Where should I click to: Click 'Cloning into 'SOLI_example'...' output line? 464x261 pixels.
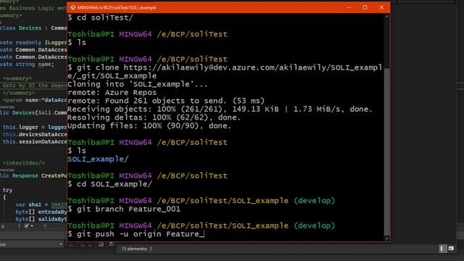(x=138, y=84)
